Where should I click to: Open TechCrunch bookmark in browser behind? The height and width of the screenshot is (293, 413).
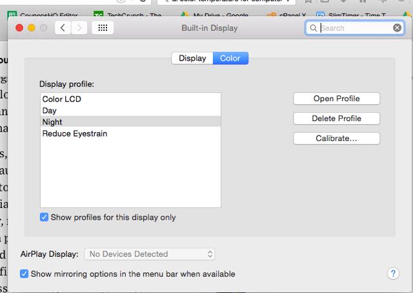click(128, 15)
